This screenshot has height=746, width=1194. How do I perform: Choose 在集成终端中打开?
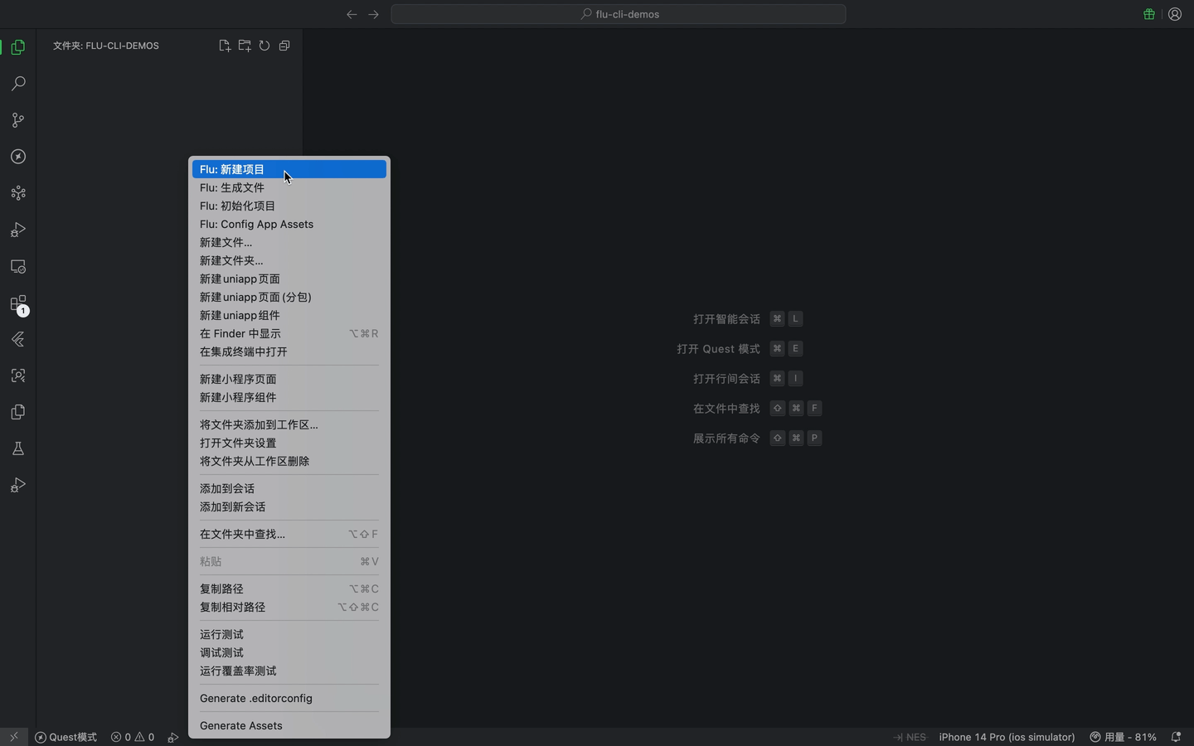[x=289, y=351]
